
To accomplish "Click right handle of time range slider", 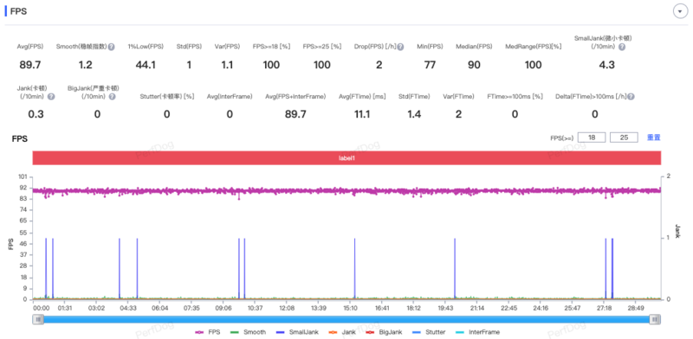I will click(x=656, y=320).
